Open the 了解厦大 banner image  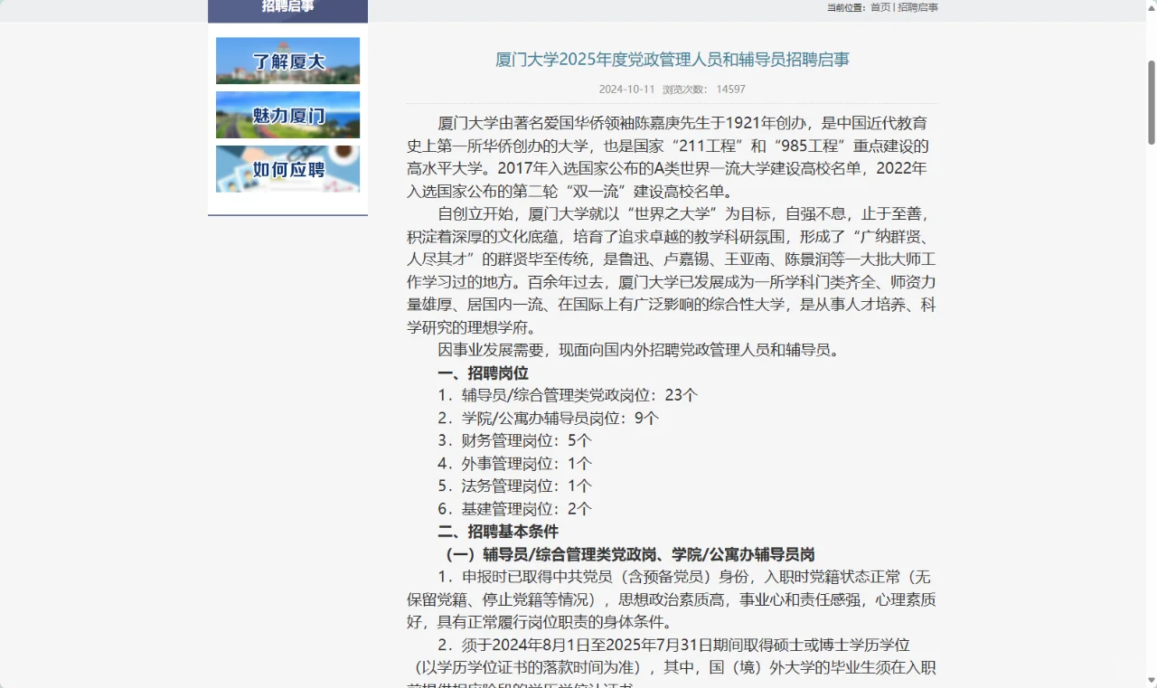pyautogui.click(x=287, y=61)
